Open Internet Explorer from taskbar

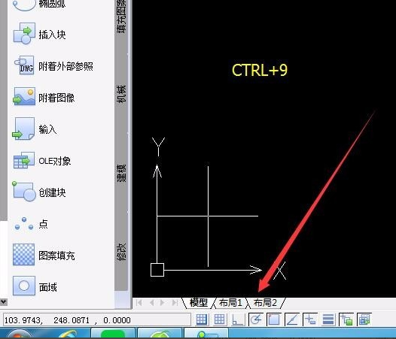(68, 334)
